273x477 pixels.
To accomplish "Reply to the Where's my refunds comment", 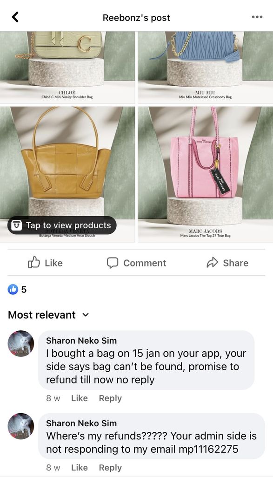I will [110, 468].
